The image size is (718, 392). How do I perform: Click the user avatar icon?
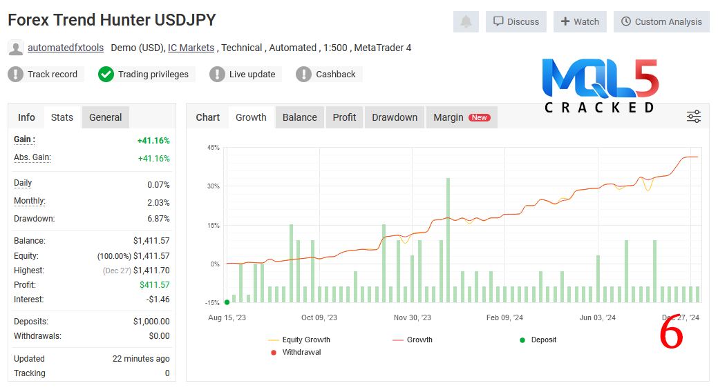pyautogui.click(x=16, y=48)
